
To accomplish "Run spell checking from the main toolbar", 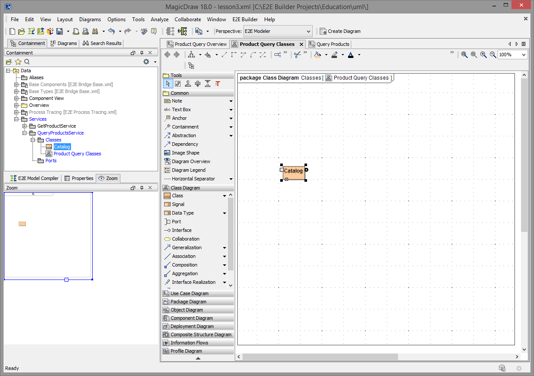I will (x=144, y=31).
